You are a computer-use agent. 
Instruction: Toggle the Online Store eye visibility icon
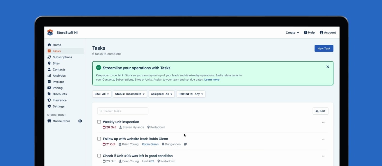(x=80, y=121)
